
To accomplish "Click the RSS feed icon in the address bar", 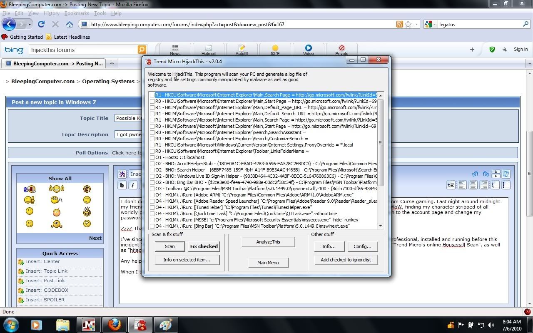I will pos(399,24).
